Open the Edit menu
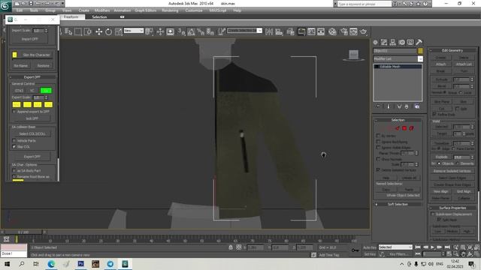This screenshot has height=270, width=481. pyautogui.click(x=20, y=10)
